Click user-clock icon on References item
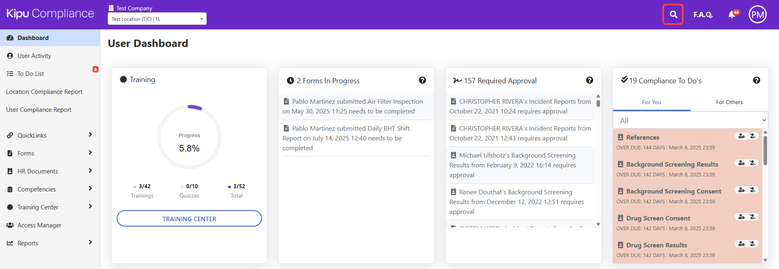The height and width of the screenshot is (269, 779). (x=741, y=136)
